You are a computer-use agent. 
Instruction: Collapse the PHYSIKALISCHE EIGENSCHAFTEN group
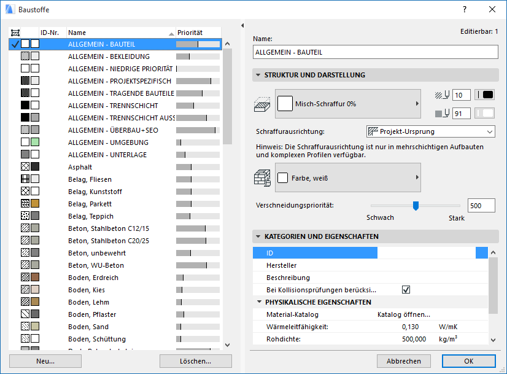pos(259,302)
